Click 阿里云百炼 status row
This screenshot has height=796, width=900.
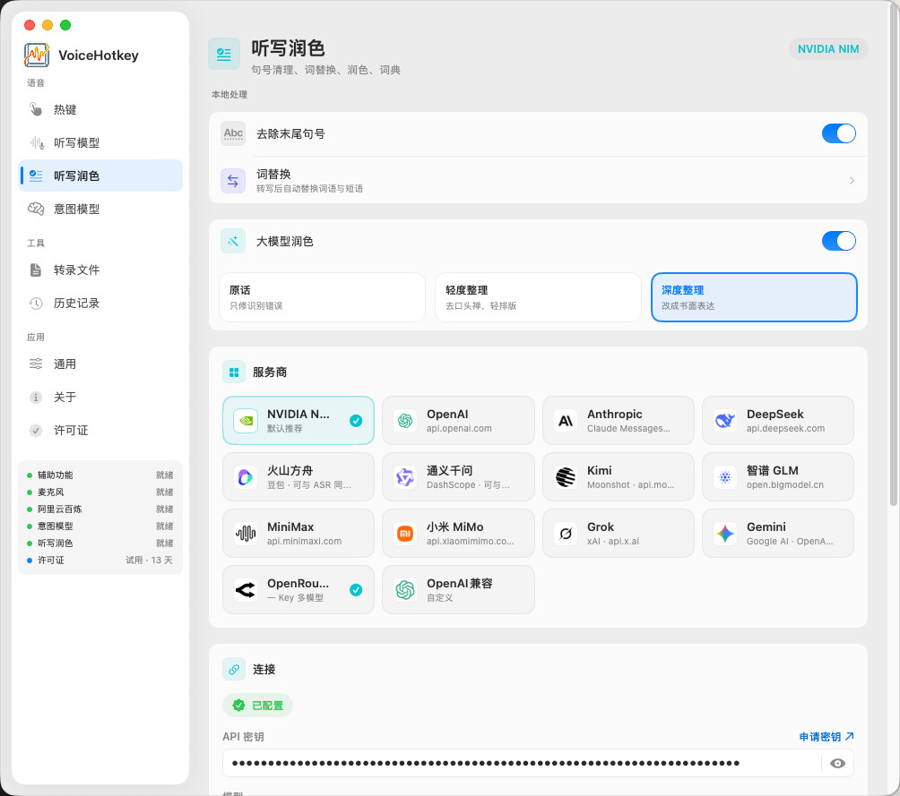(x=100, y=509)
